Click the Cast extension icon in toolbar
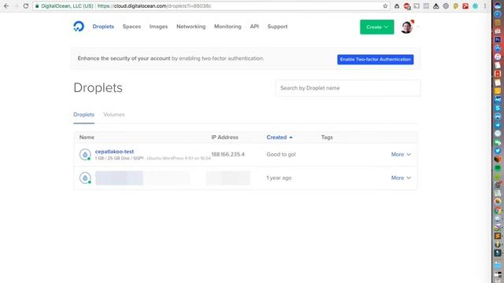 [417, 6]
